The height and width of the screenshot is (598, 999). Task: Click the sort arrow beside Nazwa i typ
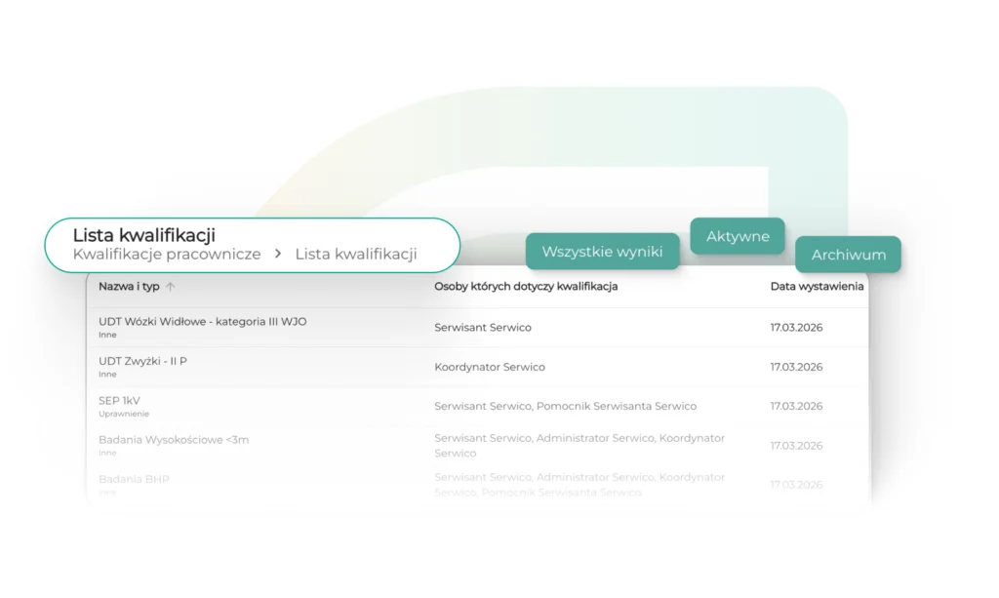pyautogui.click(x=171, y=287)
